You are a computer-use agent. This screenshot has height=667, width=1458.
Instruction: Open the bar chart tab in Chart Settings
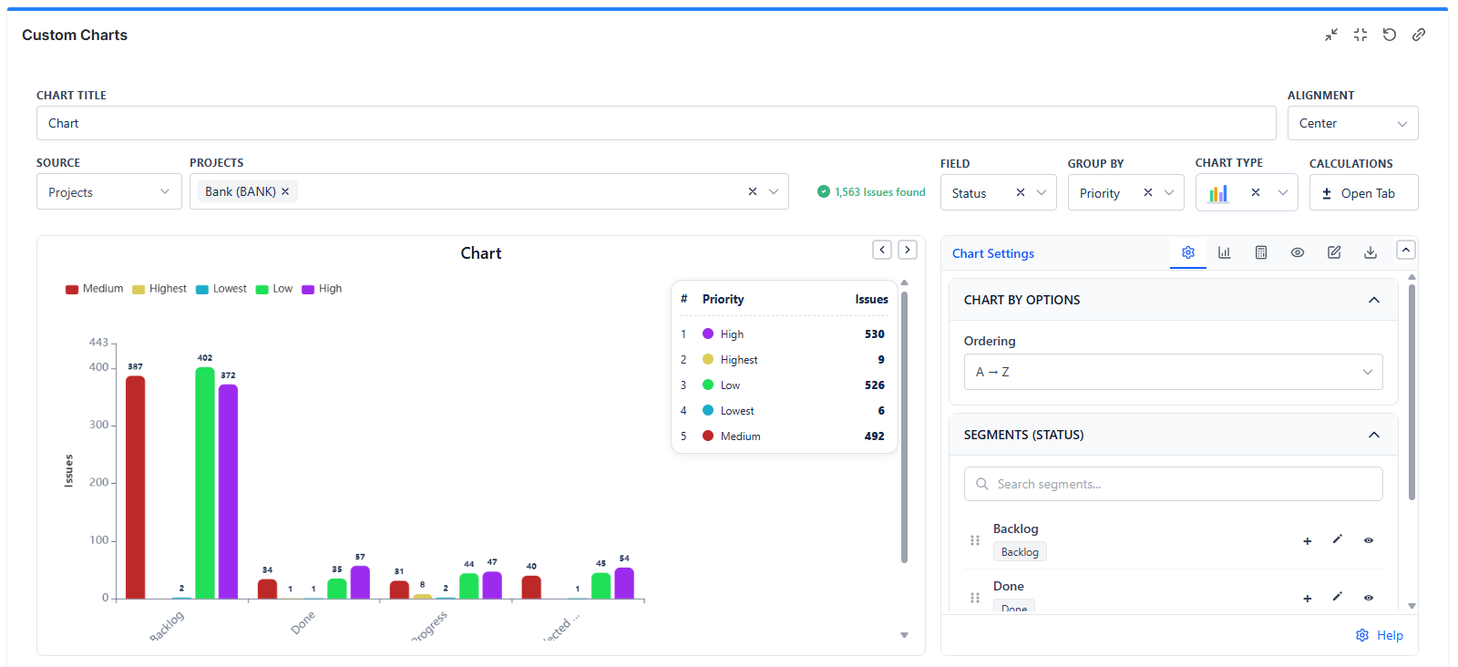tap(1225, 252)
